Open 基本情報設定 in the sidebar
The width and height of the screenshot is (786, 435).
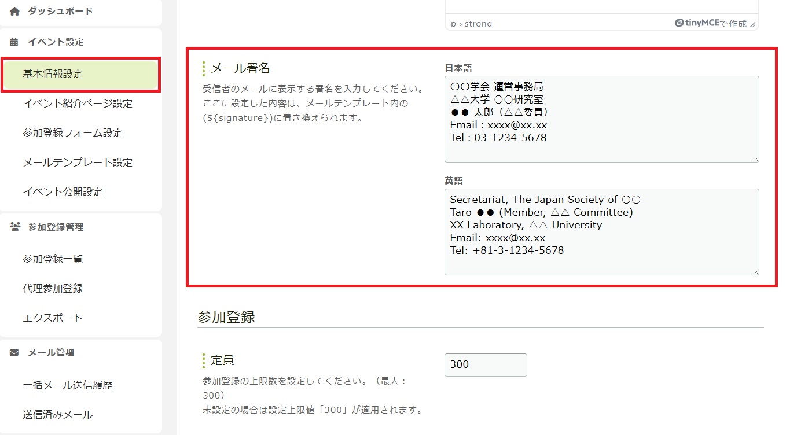(81, 74)
